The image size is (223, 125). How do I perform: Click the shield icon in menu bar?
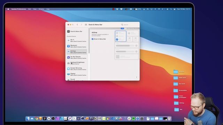[x=121, y=9]
